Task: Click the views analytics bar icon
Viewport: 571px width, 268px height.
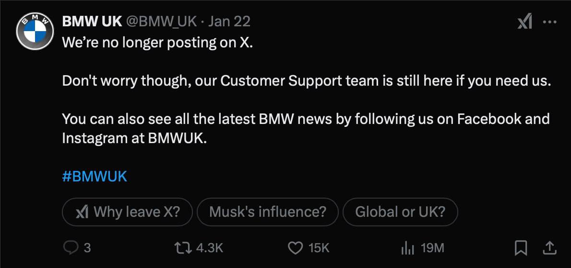Action: pos(407,247)
